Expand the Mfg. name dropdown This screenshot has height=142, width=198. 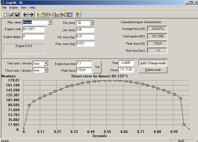coord(50,22)
